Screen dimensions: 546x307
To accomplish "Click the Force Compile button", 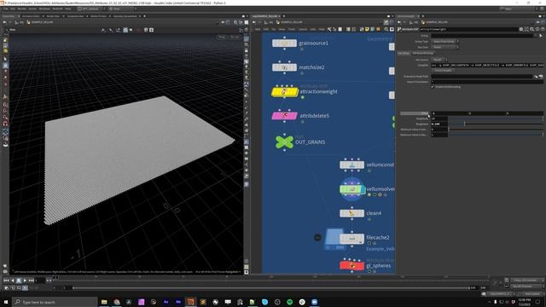I will point(443,70).
